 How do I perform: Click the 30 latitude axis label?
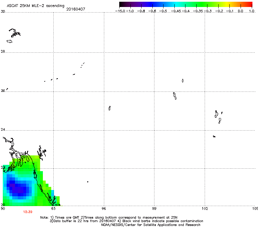pyautogui.click(x=3, y=12)
